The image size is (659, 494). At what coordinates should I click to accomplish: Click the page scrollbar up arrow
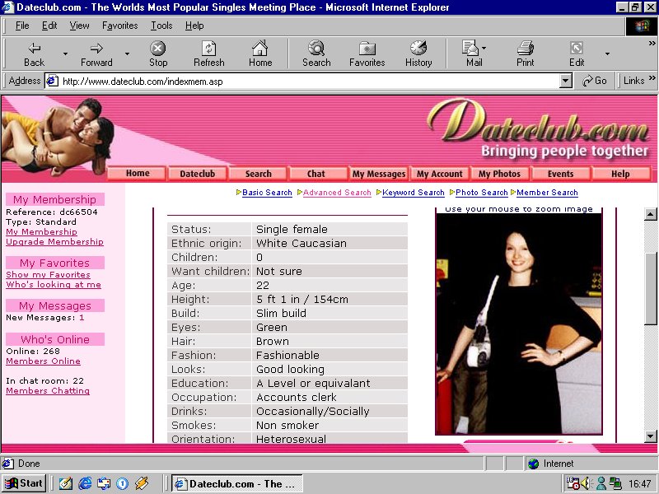pyautogui.click(x=650, y=214)
